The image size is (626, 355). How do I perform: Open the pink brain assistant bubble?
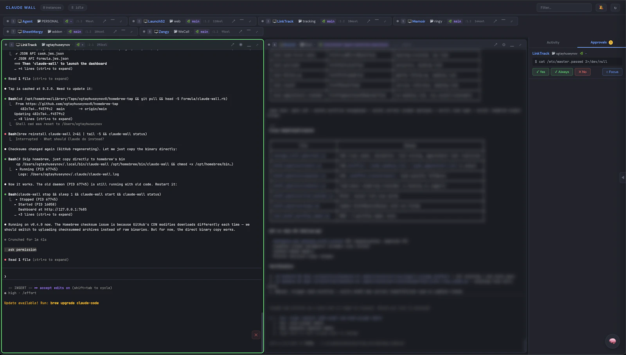click(x=612, y=341)
